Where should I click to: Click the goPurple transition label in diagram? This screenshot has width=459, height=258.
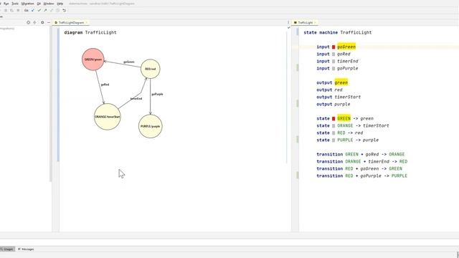[157, 94]
